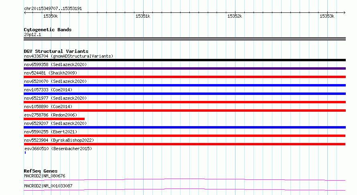This screenshot has width=357, height=195.
Task: Click the nsv6529207 (Sedlazeck2020) label
Action: click(55, 123)
